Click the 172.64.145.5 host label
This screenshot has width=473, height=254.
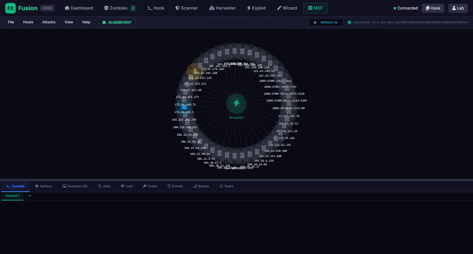184,112
